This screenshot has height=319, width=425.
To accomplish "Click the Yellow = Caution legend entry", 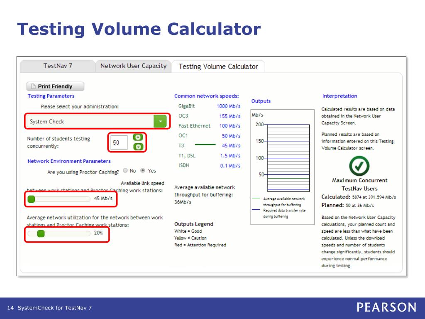I will [x=190, y=238].
